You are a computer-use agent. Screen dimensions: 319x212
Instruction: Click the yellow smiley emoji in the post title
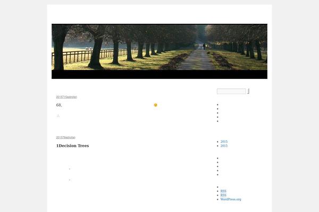(x=155, y=105)
